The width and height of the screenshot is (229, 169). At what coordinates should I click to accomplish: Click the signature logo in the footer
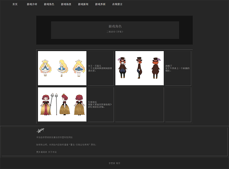pyautogui.click(x=40, y=131)
